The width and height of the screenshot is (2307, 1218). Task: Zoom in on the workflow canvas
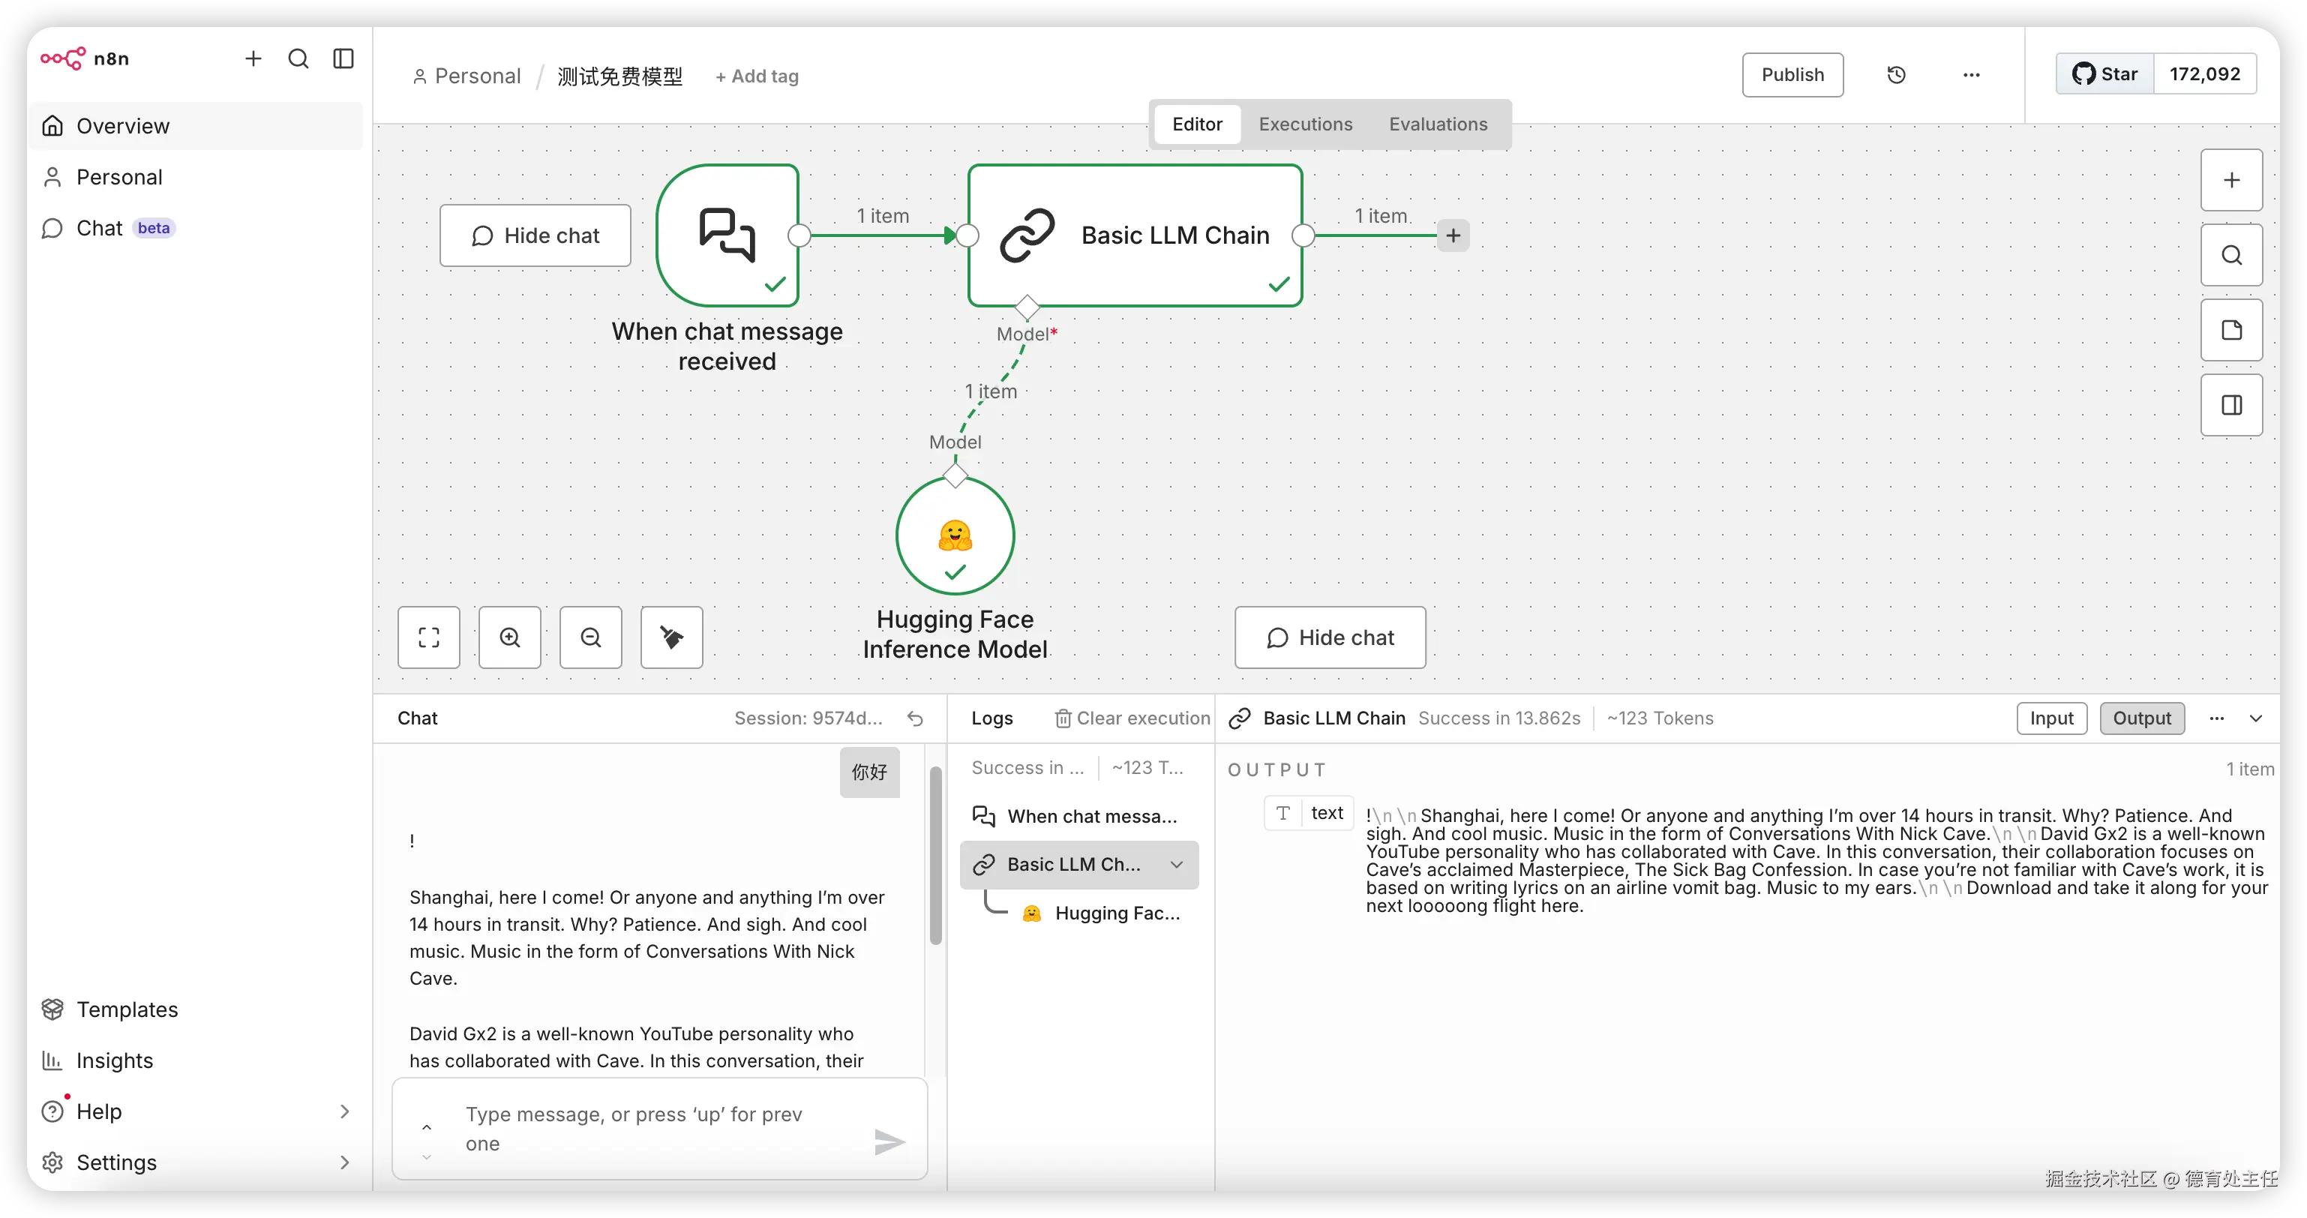pos(509,637)
